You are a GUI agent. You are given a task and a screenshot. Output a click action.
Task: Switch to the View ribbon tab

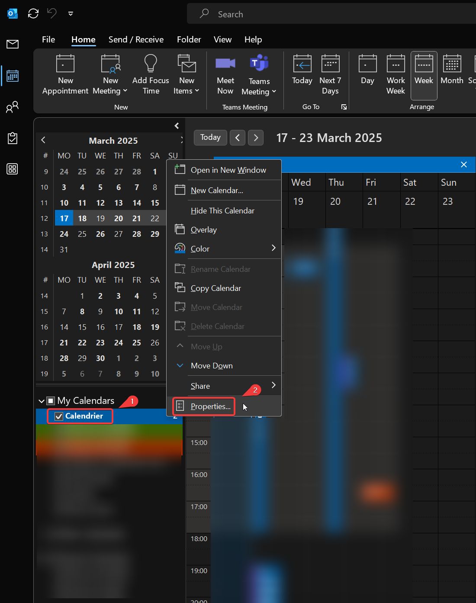(222, 39)
